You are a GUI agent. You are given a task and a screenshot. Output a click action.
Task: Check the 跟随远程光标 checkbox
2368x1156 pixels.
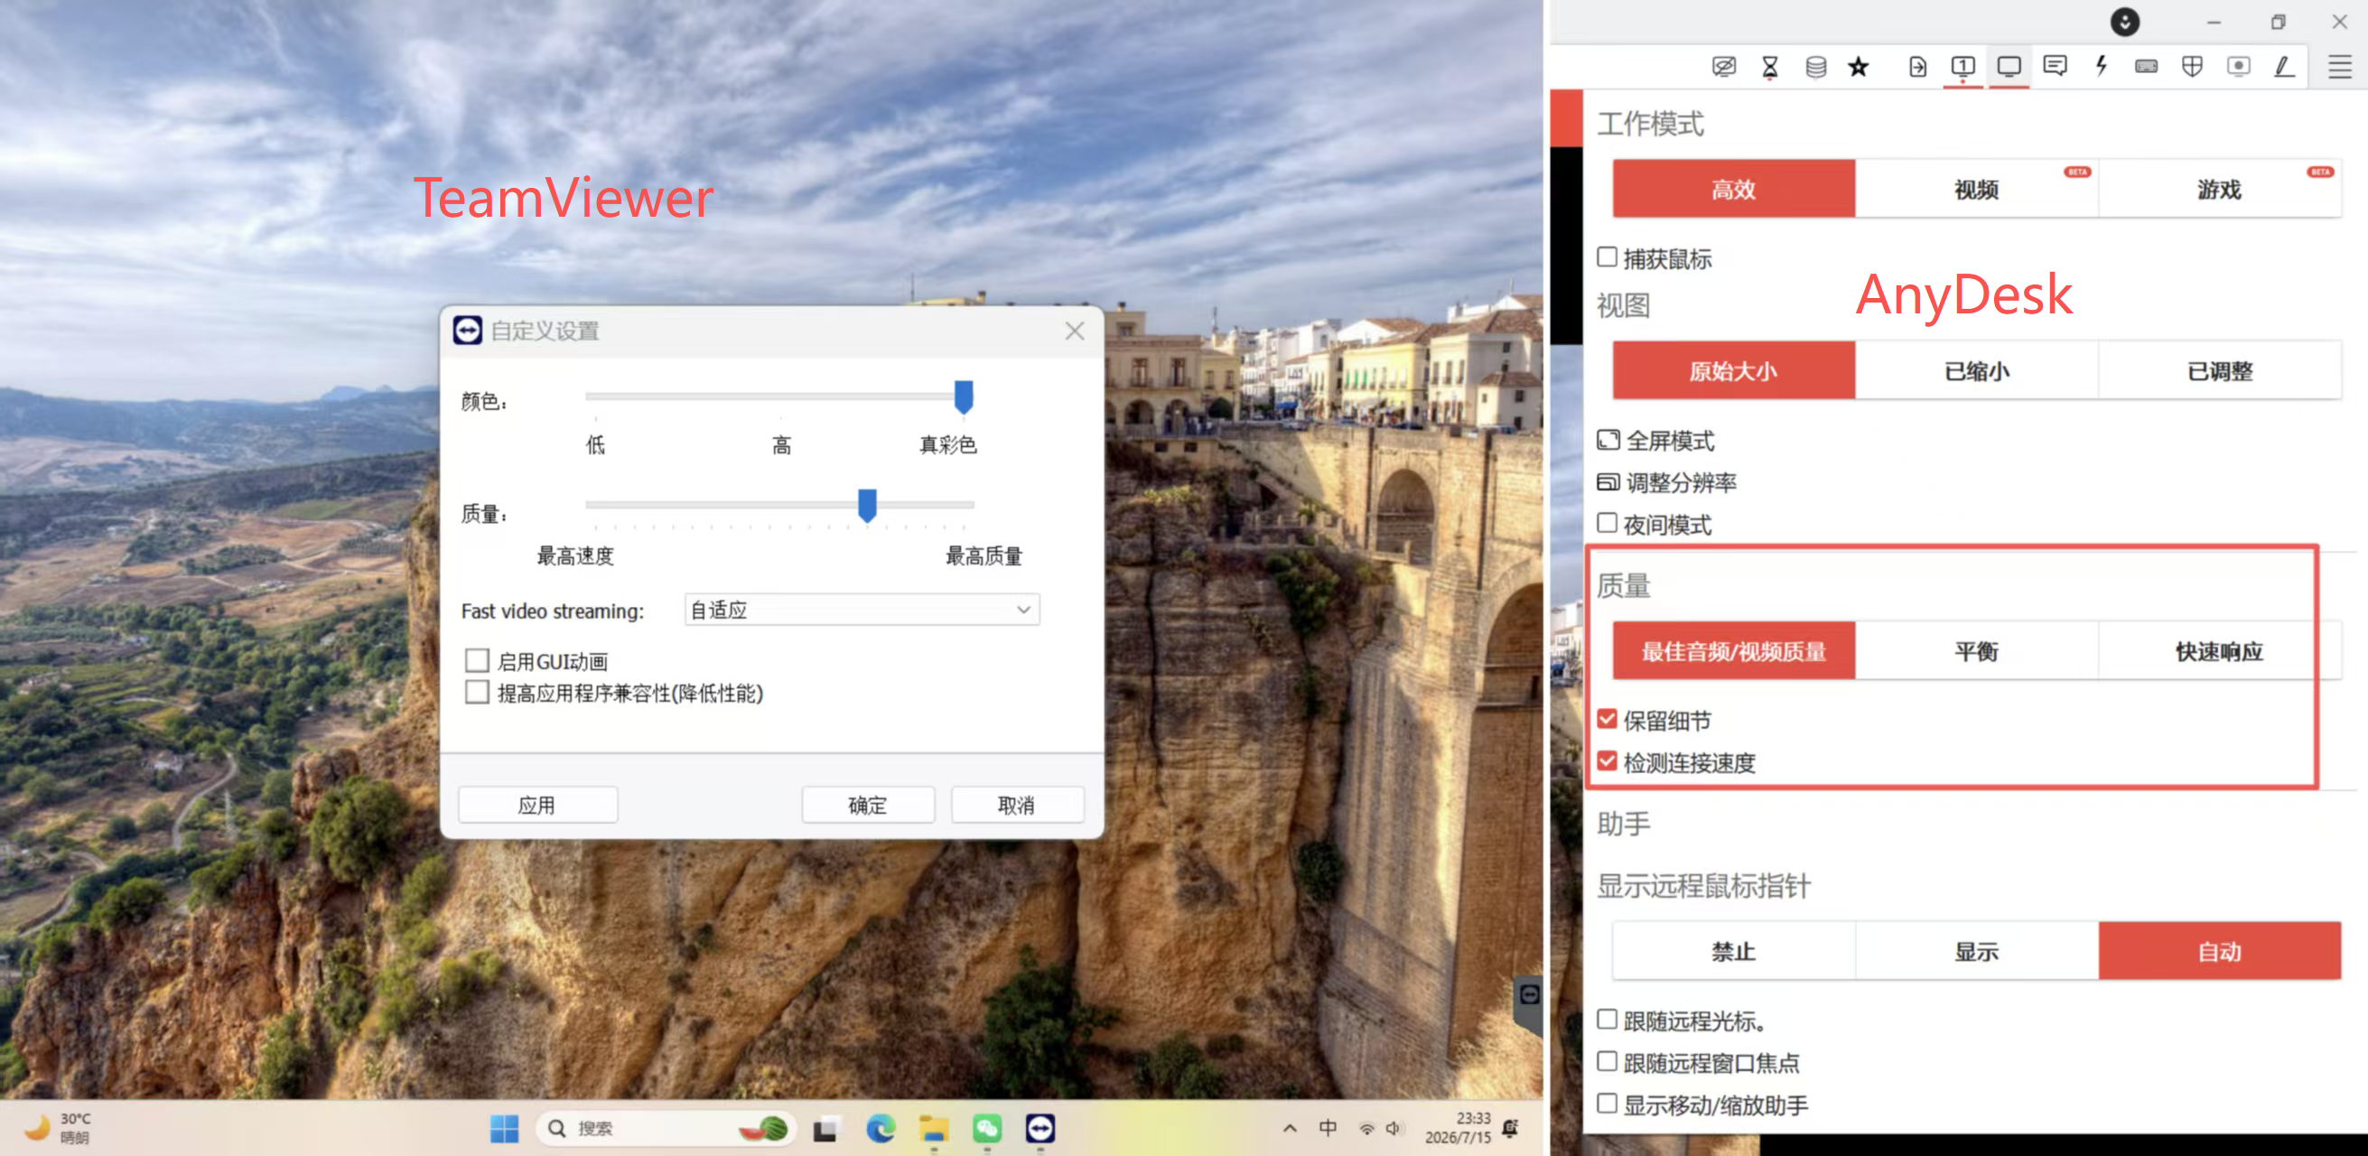(1607, 1020)
